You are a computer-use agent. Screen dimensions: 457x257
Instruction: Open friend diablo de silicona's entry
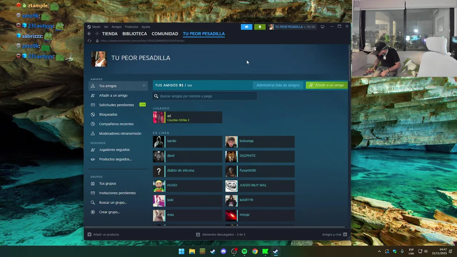tap(187, 171)
